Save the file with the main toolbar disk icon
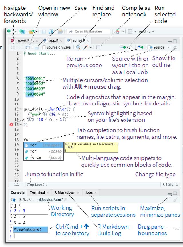 pos(43,32)
